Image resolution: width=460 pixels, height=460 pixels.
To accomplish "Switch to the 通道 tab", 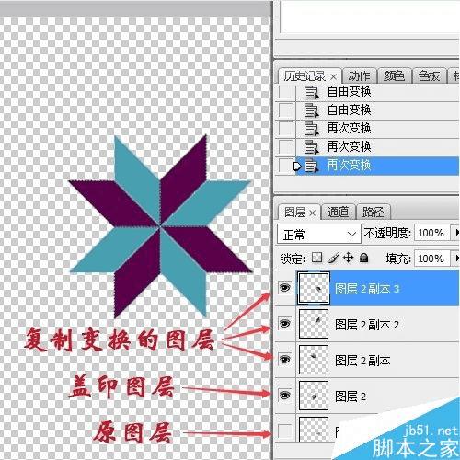I will coord(338,212).
